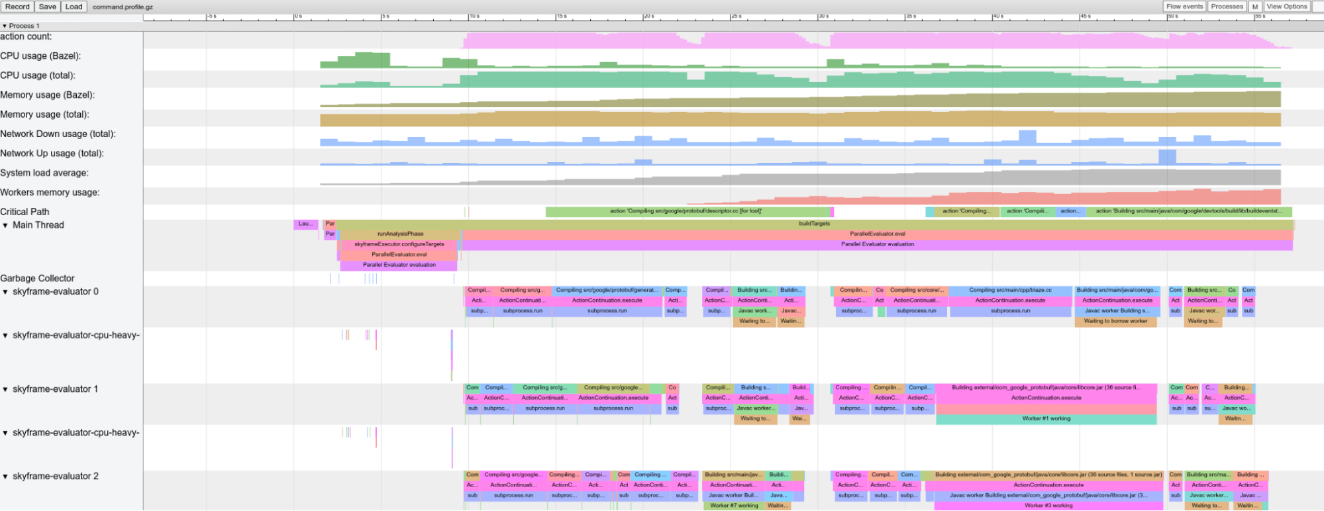Select the Worker #1 working slice
Image resolution: width=1324 pixels, height=511 pixels.
(x=1046, y=418)
